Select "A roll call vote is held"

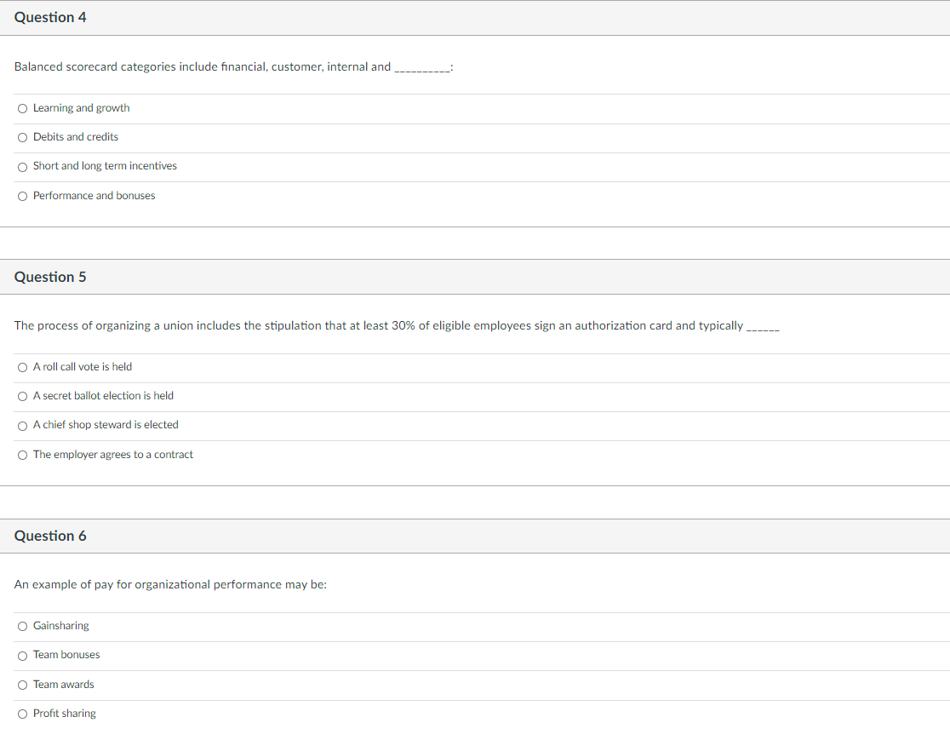click(22, 367)
